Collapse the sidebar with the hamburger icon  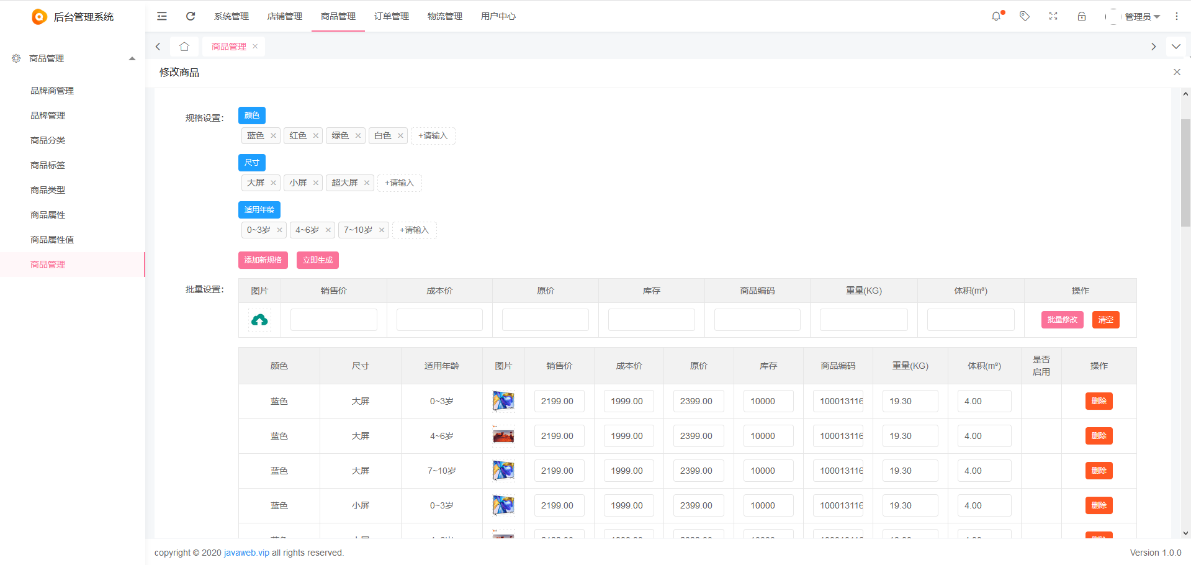pyautogui.click(x=161, y=16)
